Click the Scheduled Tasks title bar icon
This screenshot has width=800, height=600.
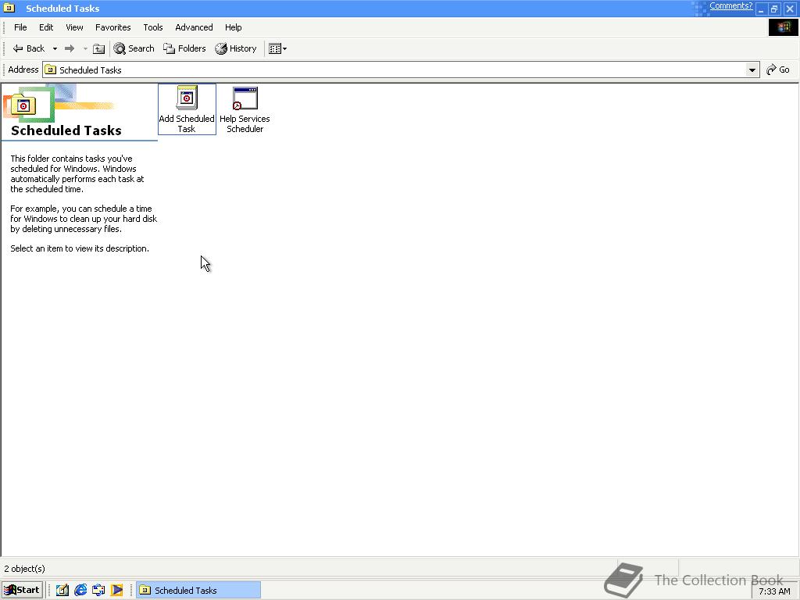click(x=9, y=8)
